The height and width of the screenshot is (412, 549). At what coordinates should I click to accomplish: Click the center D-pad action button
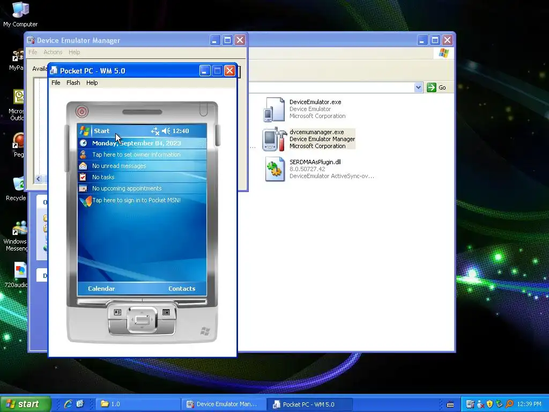(x=142, y=320)
